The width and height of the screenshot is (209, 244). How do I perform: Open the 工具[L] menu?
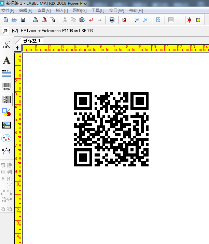98,11
